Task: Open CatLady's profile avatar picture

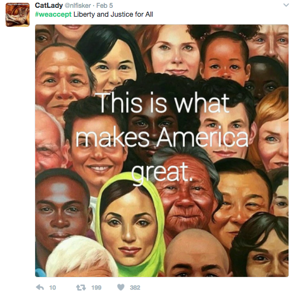Action: click(17, 14)
